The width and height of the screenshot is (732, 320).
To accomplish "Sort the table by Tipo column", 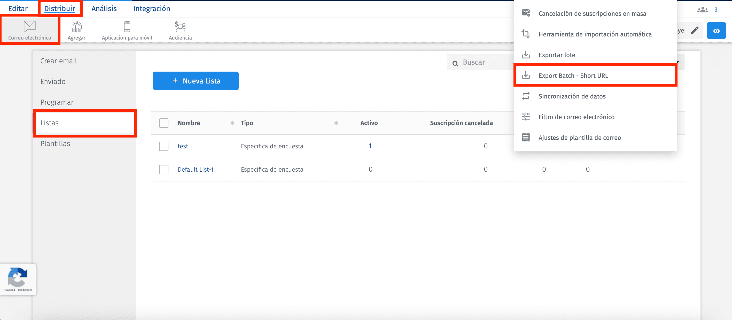I will click(337, 123).
